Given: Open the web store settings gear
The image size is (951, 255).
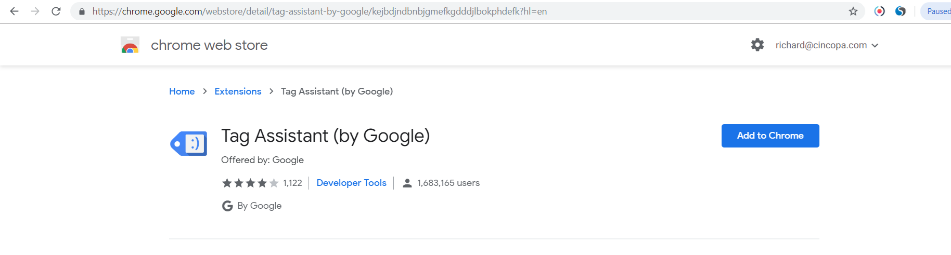Looking at the screenshot, I should [x=757, y=45].
